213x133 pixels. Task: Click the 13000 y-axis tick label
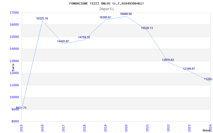(14, 61)
